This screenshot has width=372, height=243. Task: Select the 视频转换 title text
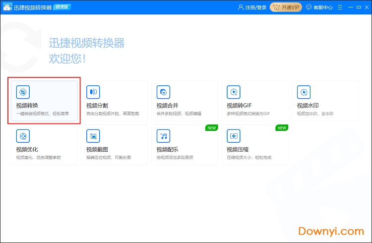click(27, 105)
